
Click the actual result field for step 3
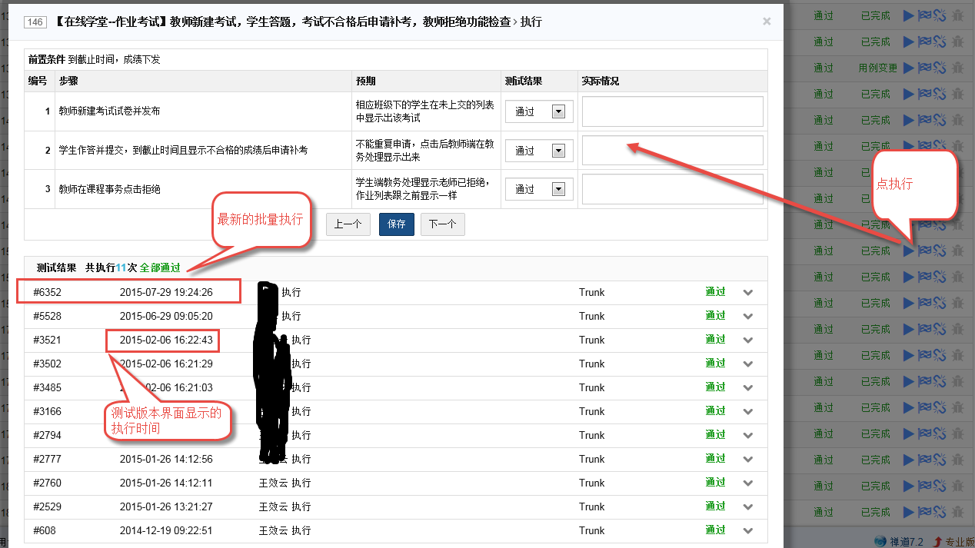(x=673, y=188)
